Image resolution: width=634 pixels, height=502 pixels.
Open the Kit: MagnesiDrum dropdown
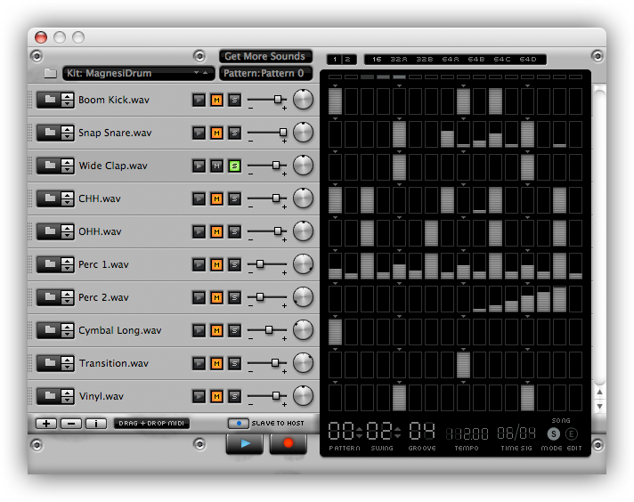click(138, 73)
